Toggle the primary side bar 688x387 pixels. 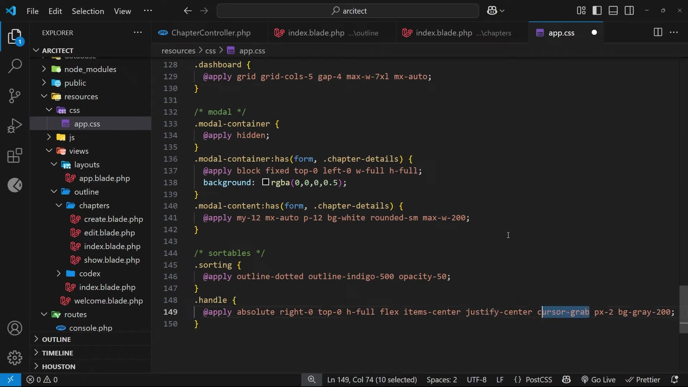click(597, 11)
